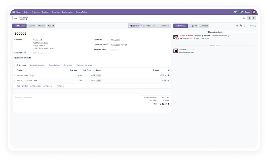Open the Products menu
Image resolution: width=268 pixels, height=160 pixels.
point(46,12)
